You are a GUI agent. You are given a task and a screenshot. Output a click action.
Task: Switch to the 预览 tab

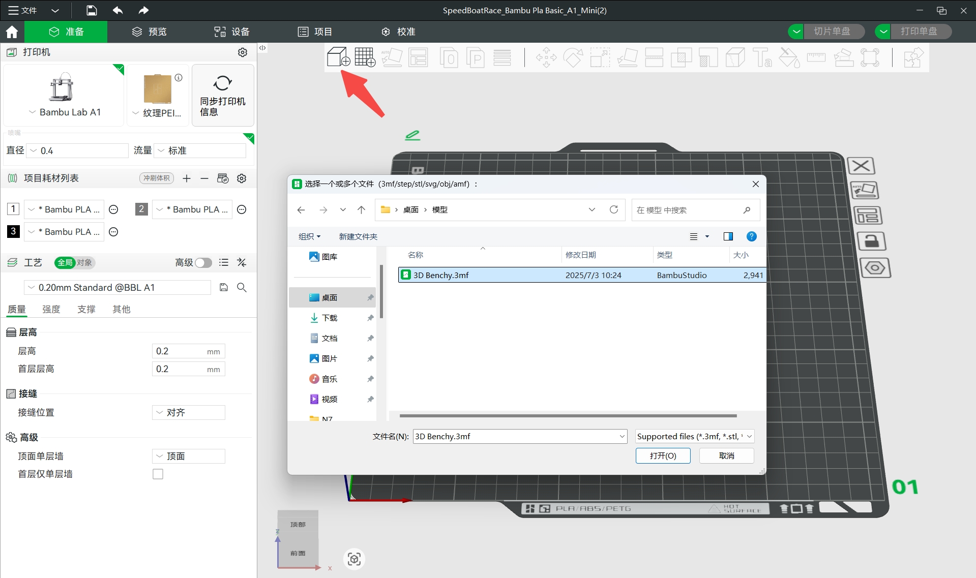coord(150,32)
